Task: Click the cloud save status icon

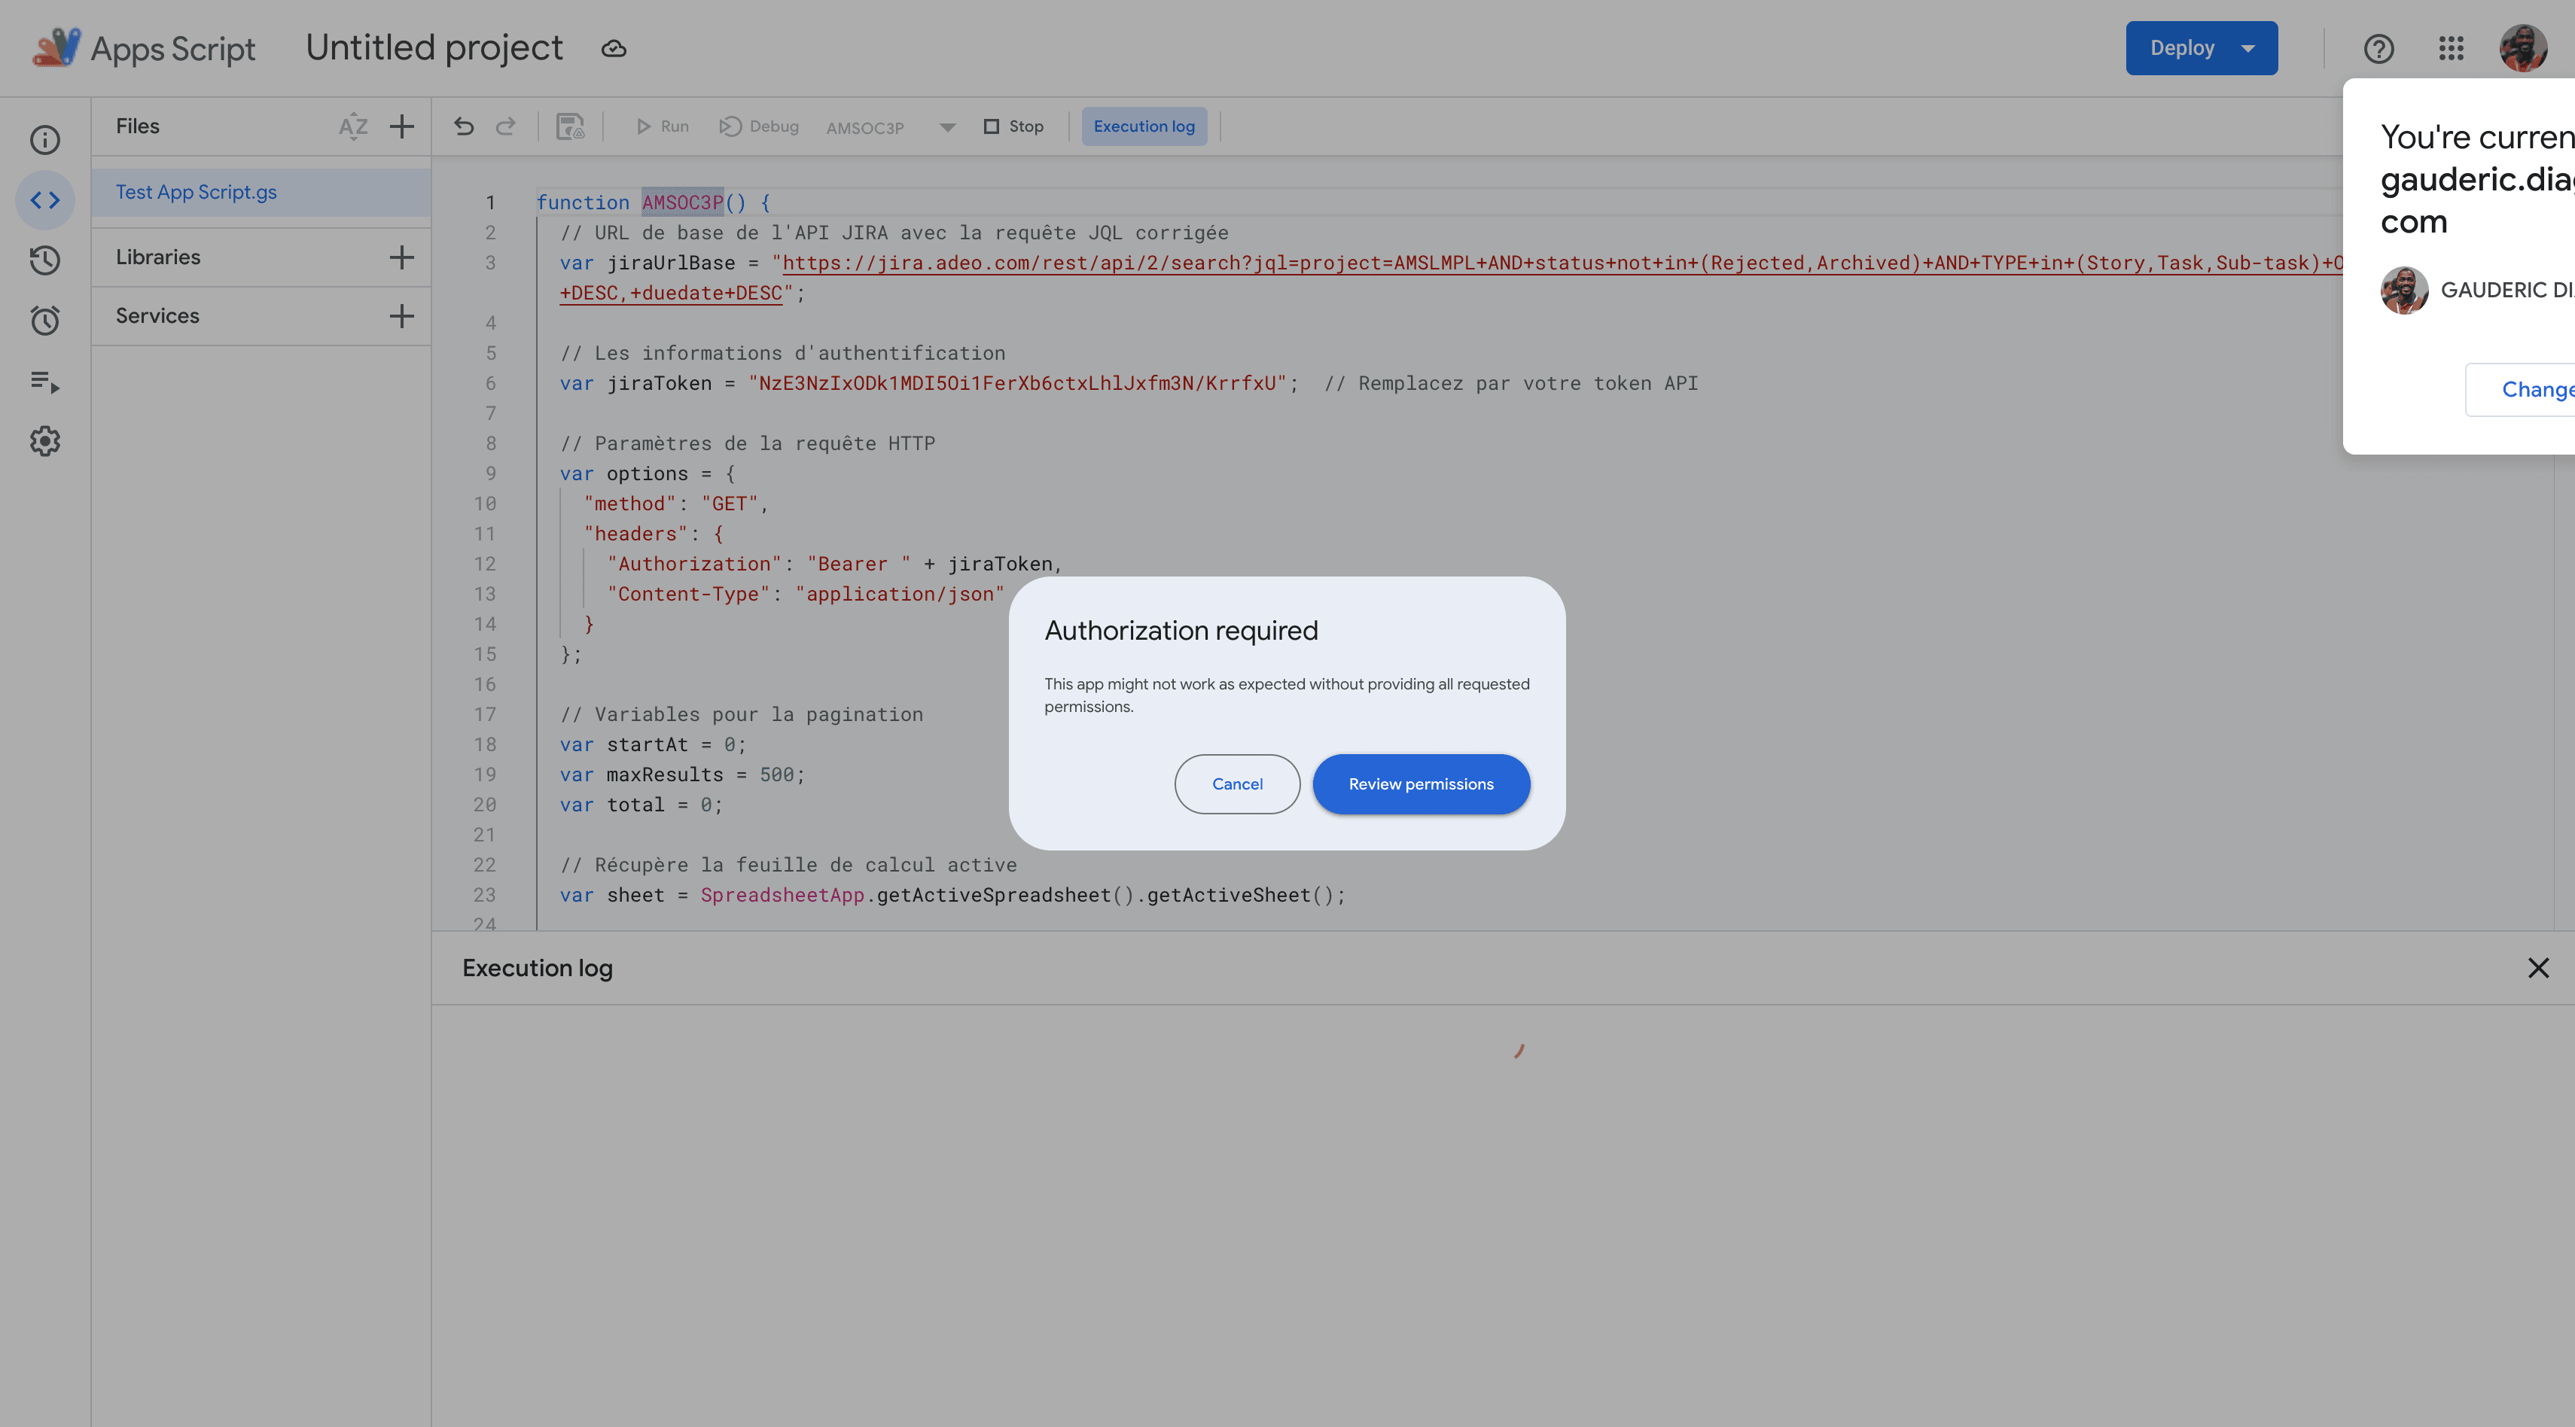Action: tap(614, 48)
